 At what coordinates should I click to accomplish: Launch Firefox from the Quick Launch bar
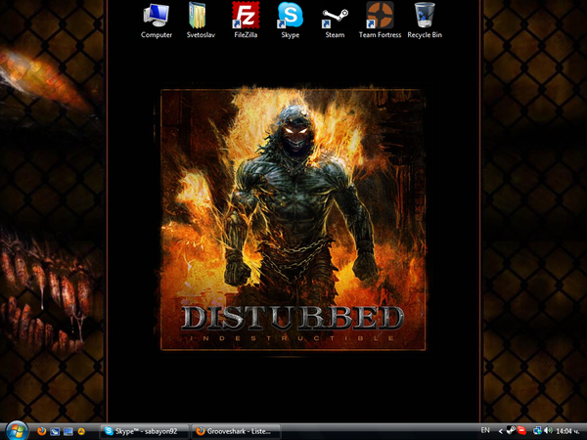click(41, 431)
